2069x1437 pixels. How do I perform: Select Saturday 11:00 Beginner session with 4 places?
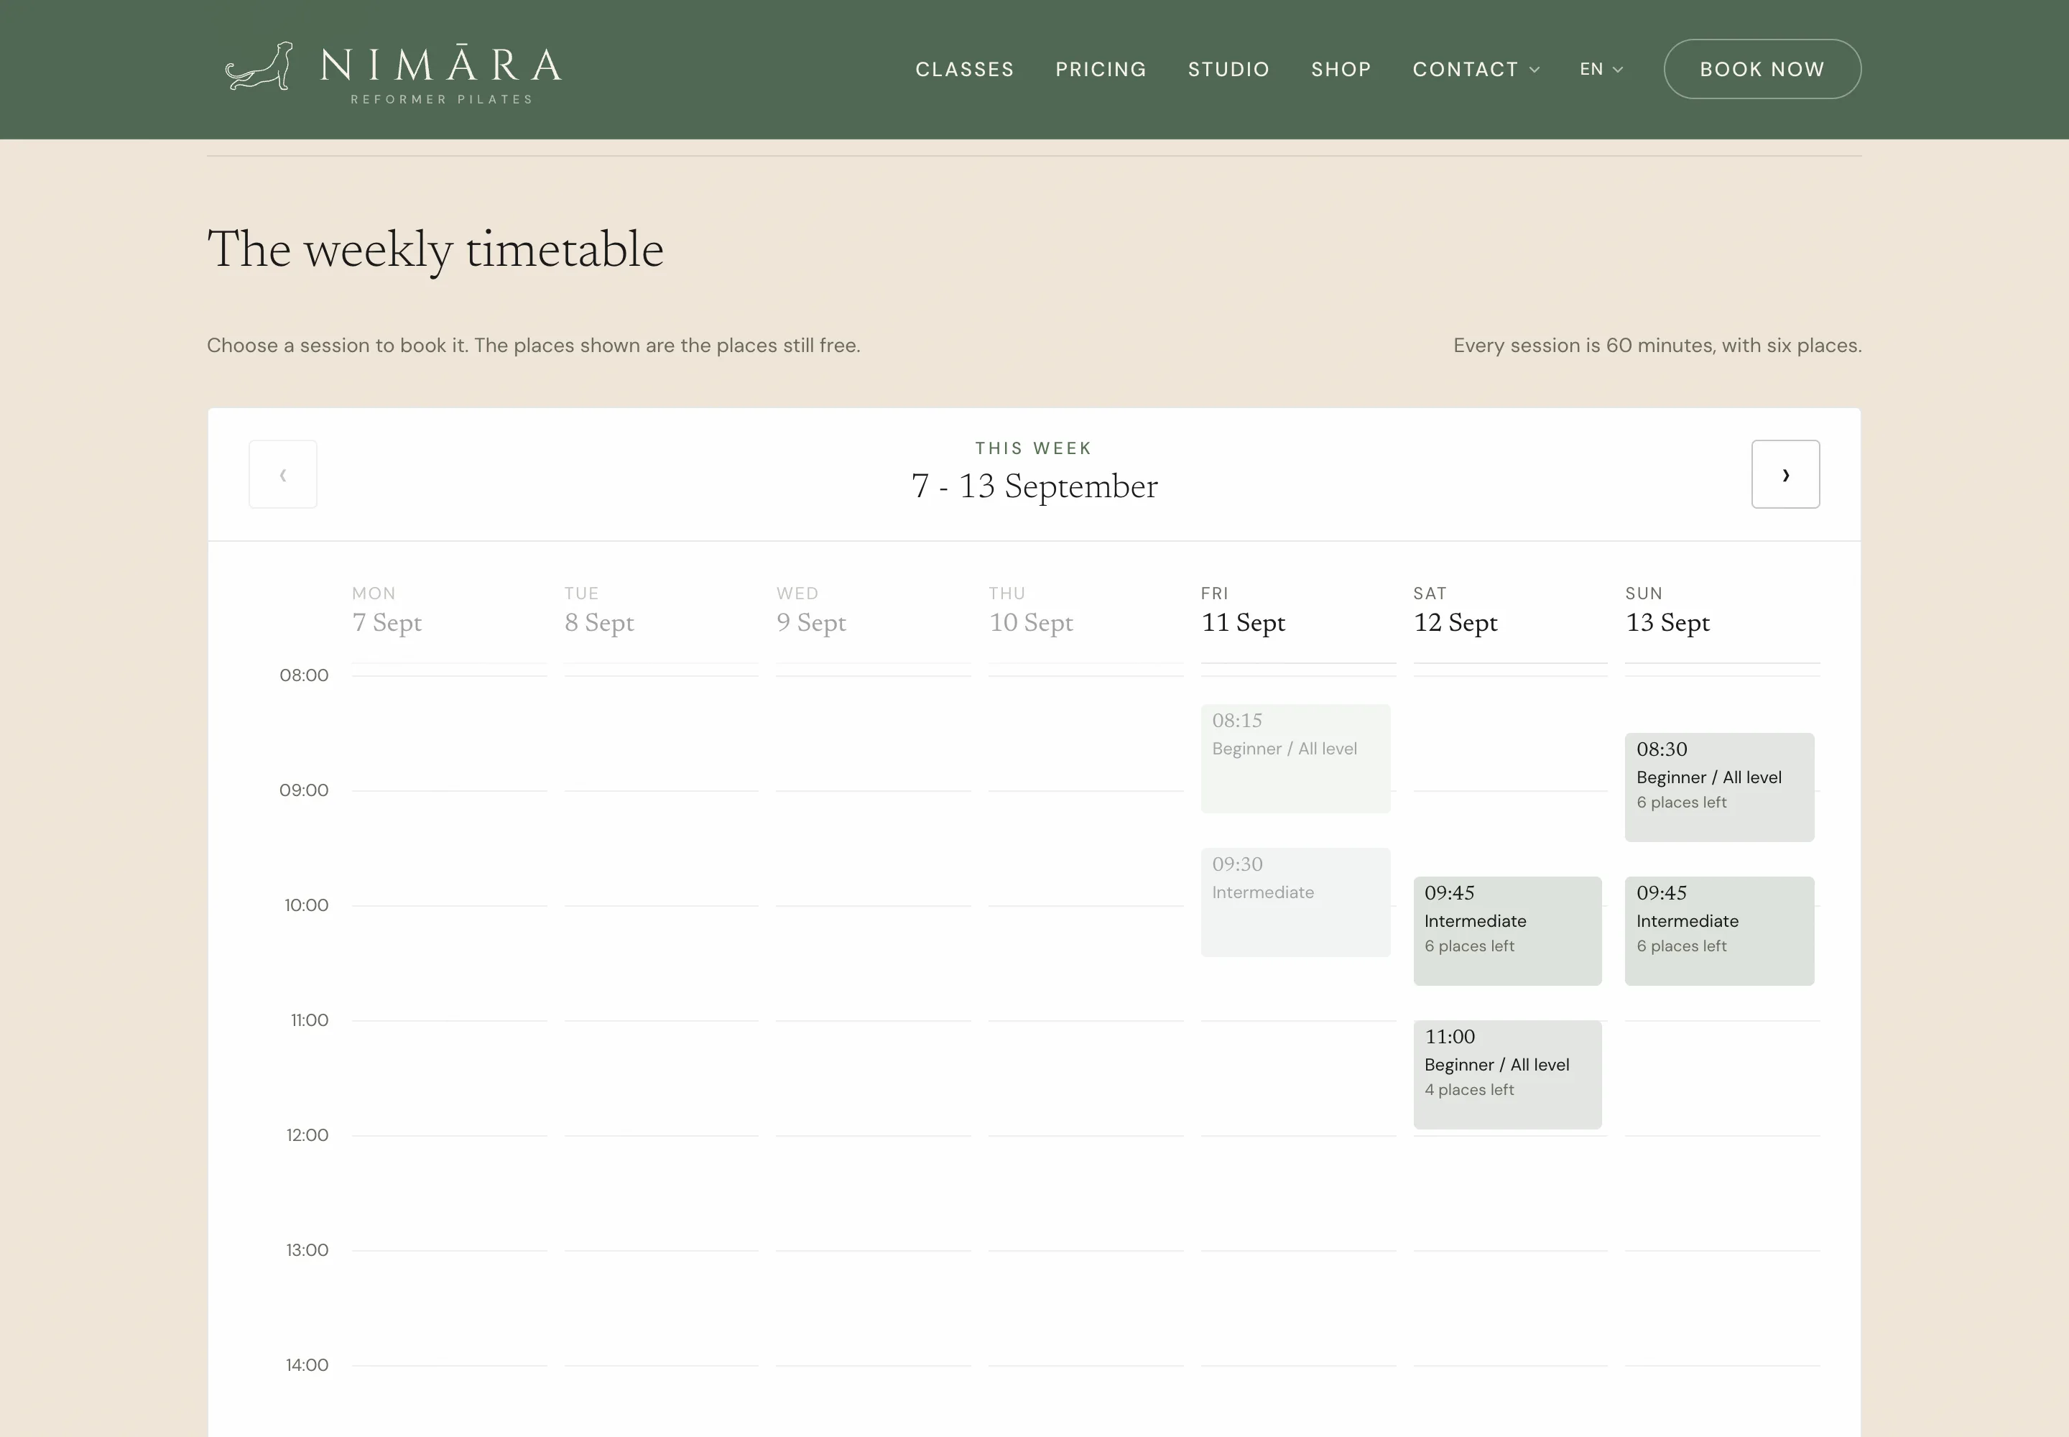(1507, 1074)
